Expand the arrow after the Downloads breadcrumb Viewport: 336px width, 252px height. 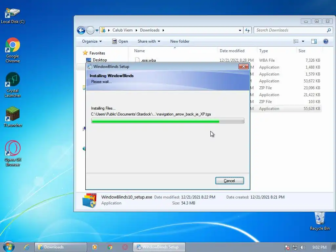pos(163,30)
